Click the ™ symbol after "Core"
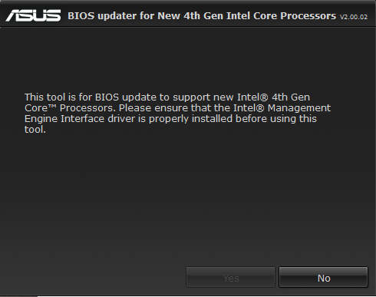The image size is (376, 297). point(52,107)
